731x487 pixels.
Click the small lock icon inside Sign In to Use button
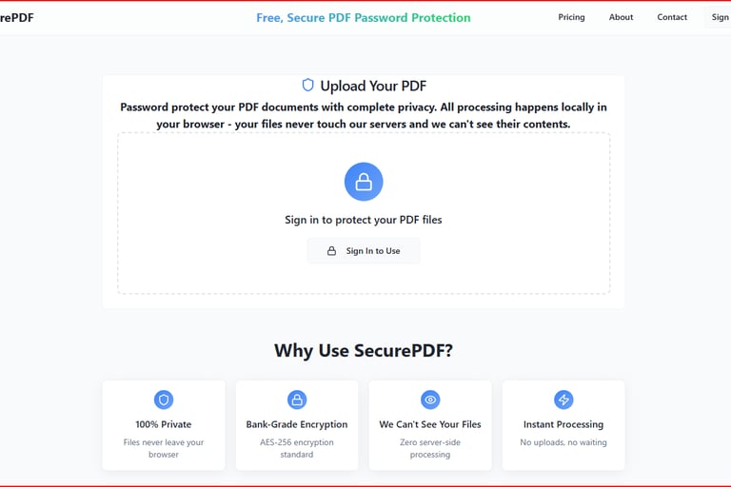click(x=331, y=251)
